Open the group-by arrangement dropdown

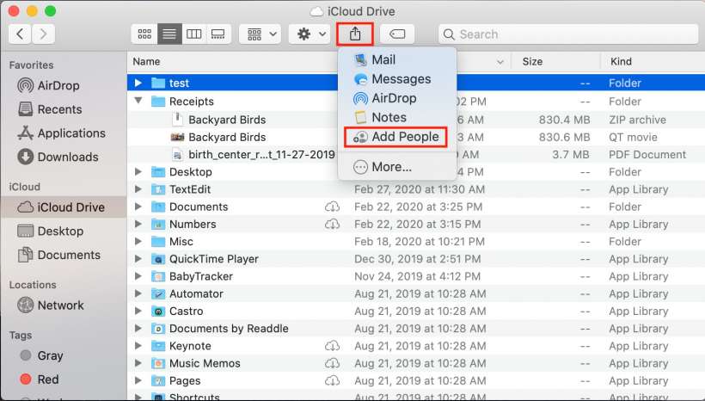click(262, 34)
